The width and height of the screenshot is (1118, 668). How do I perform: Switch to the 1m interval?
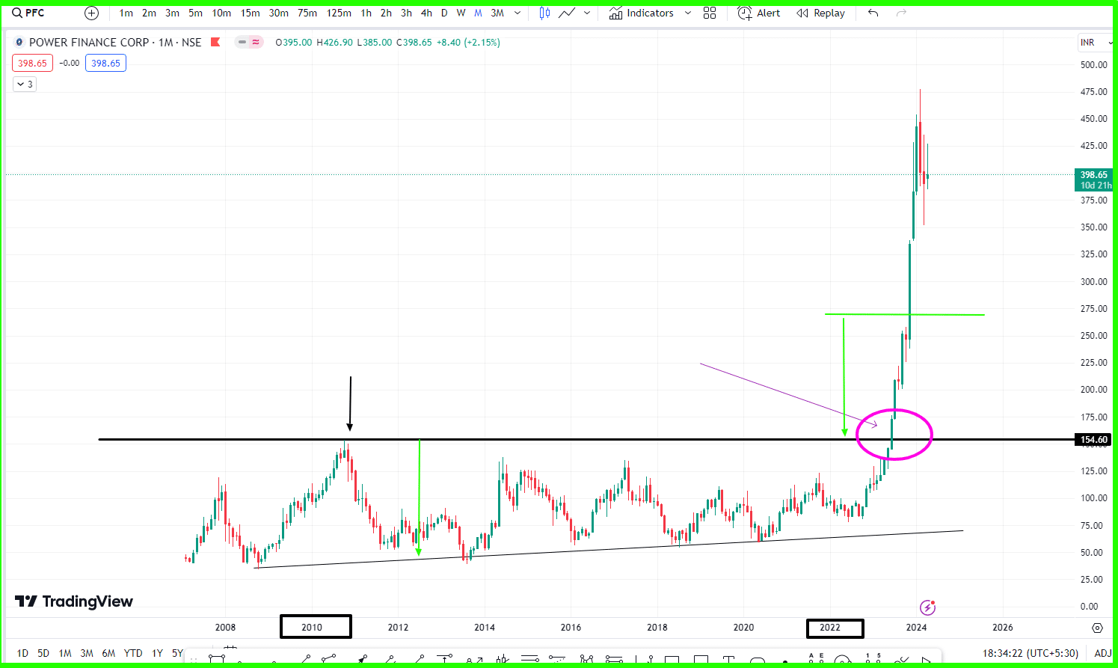(126, 13)
